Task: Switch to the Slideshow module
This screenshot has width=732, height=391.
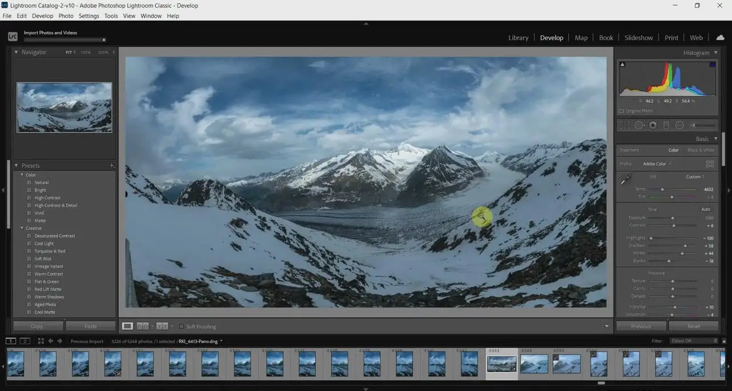Action: point(639,38)
